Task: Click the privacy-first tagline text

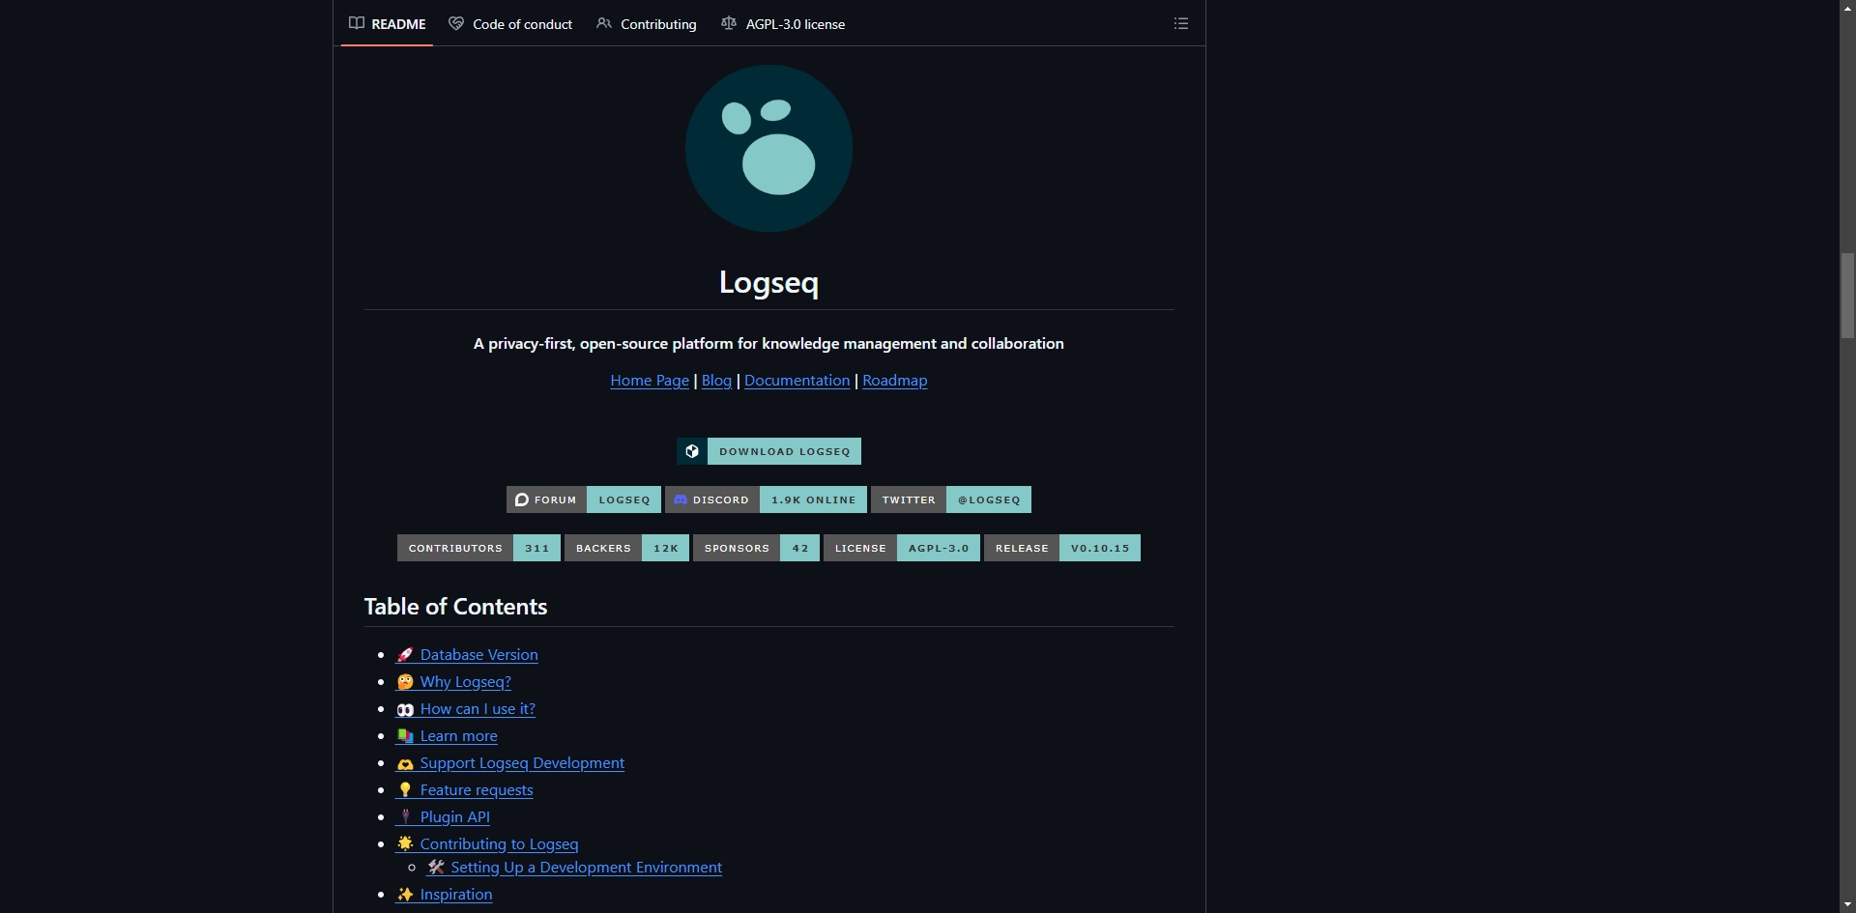Action: (768, 344)
